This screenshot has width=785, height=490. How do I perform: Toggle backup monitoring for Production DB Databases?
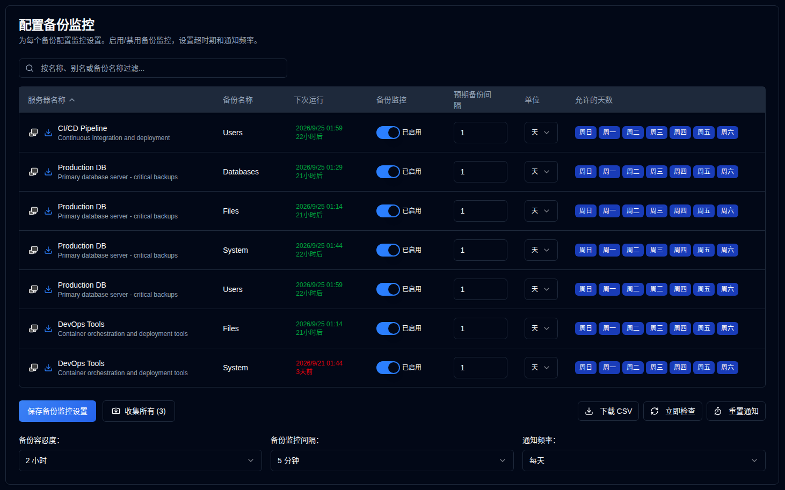[388, 172]
